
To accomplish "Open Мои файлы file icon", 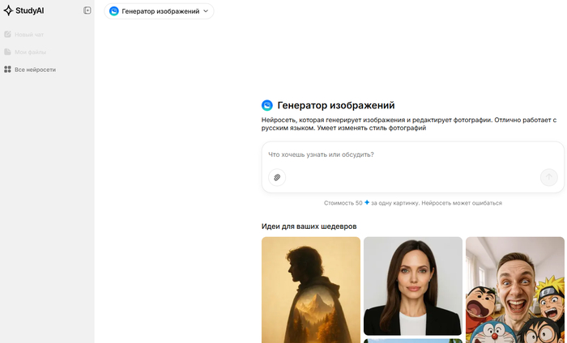I will click(x=7, y=52).
